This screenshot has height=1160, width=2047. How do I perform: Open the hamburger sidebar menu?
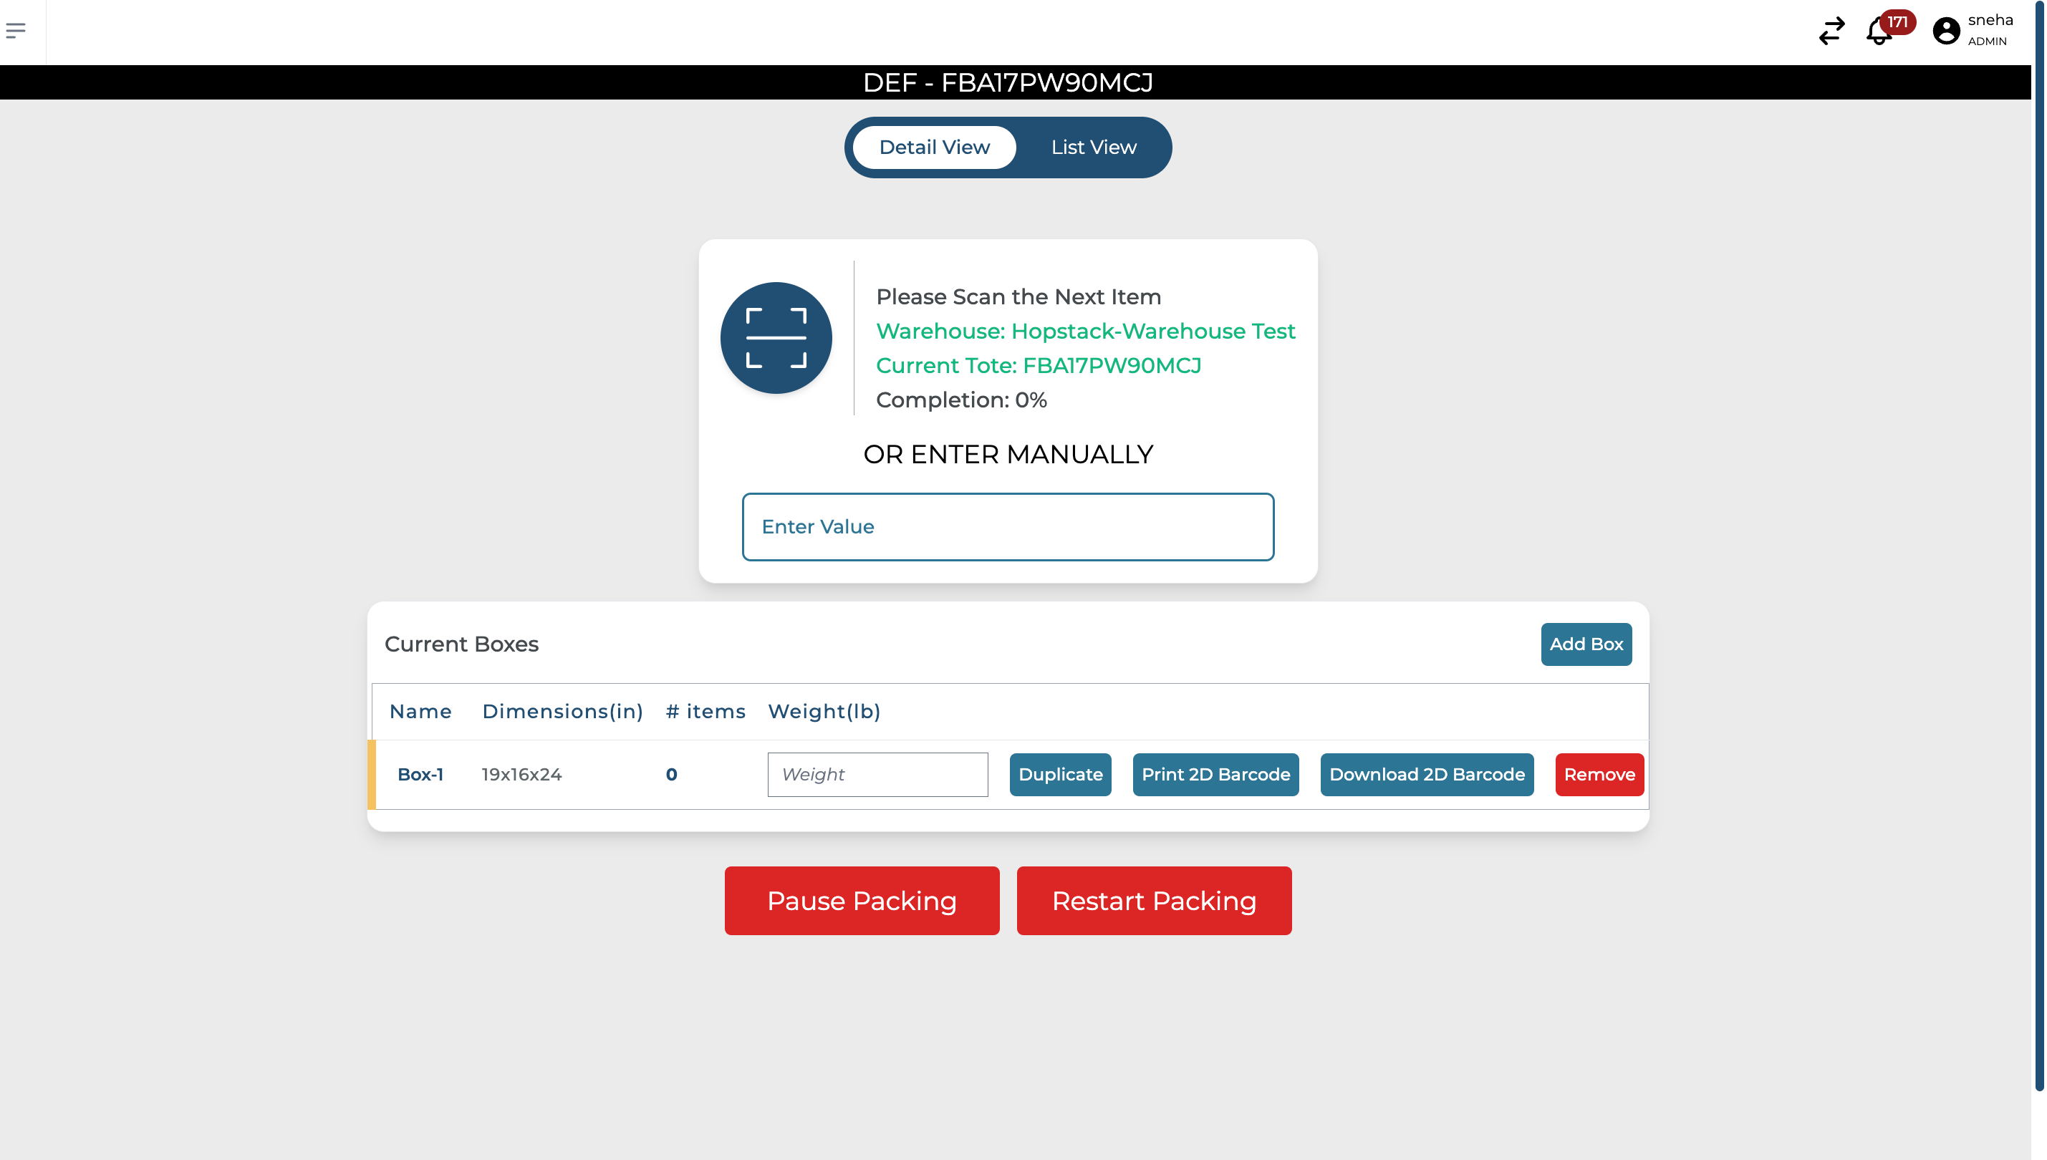click(x=16, y=31)
